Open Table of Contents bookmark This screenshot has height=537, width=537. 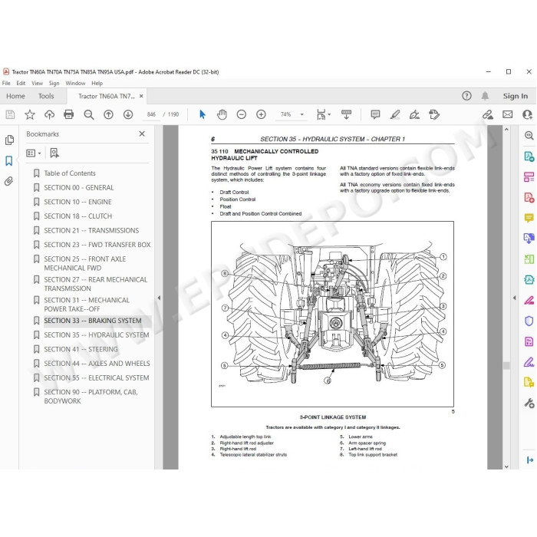point(70,173)
